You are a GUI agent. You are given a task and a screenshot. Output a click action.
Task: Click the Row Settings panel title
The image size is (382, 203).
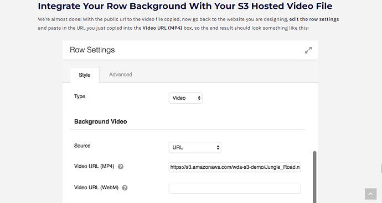point(92,50)
